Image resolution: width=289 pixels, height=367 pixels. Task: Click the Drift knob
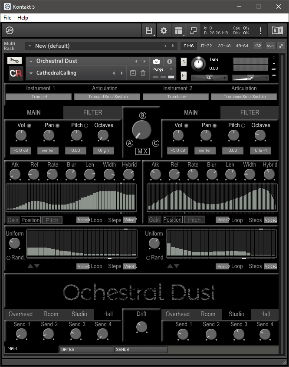pos(142,327)
